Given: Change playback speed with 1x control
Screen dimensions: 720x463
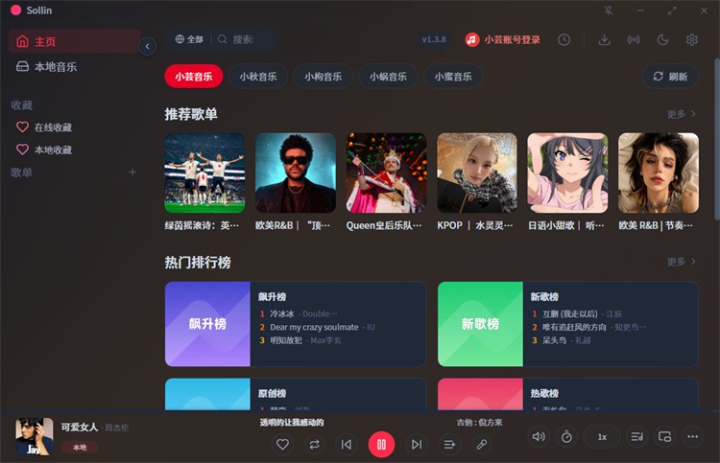Looking at the screenshot, I should tap(602, 436).
